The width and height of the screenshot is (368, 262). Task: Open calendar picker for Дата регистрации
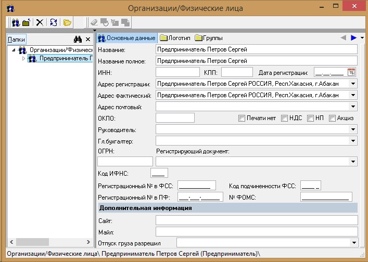[351, 72]
